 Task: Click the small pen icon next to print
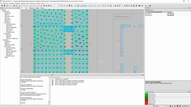click(17, 6)
